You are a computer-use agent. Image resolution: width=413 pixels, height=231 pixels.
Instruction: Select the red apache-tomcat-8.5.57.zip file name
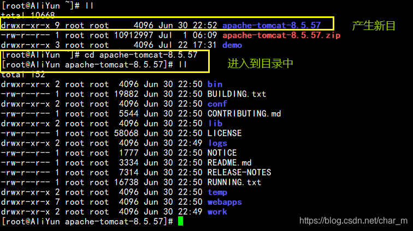(281, 35)
